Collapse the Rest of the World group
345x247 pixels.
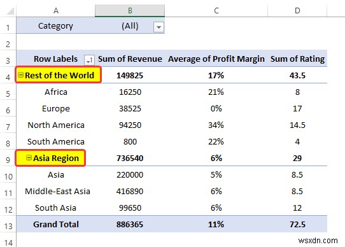click(x=20, y=75)
